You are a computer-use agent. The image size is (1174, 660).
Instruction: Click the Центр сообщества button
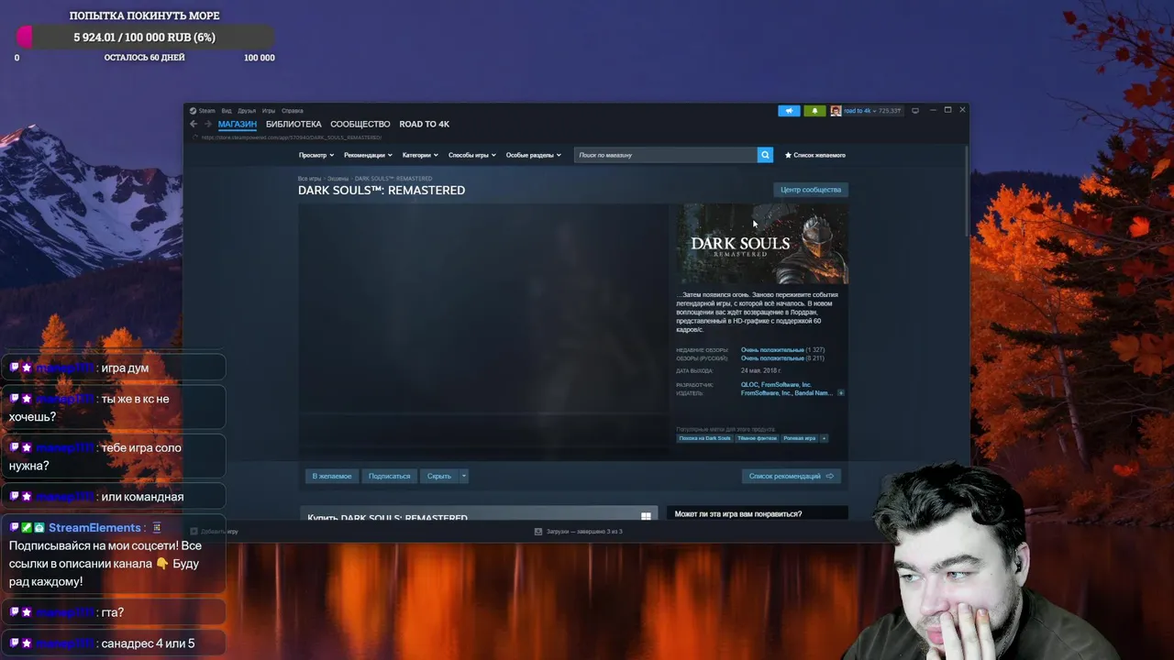click(x=811, y=190)
